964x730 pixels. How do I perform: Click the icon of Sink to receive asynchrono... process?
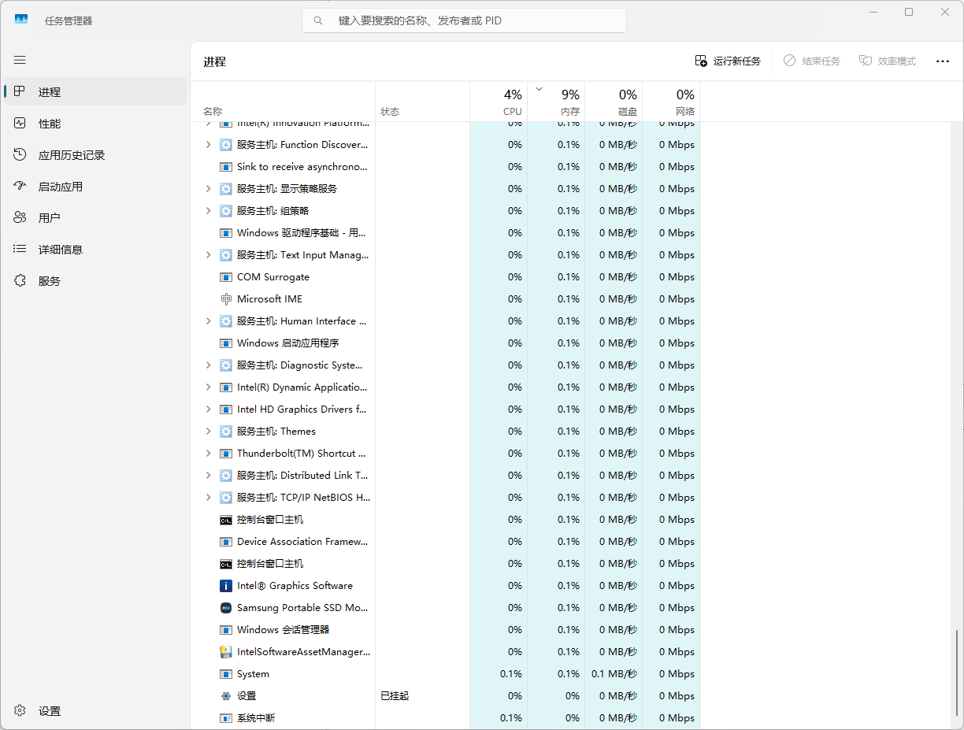click(226, 167)
